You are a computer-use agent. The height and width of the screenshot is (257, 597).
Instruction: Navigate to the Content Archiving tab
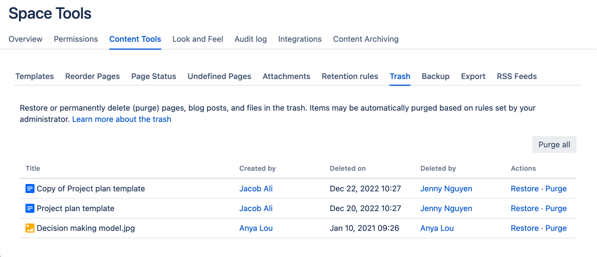tap(365, 39)
